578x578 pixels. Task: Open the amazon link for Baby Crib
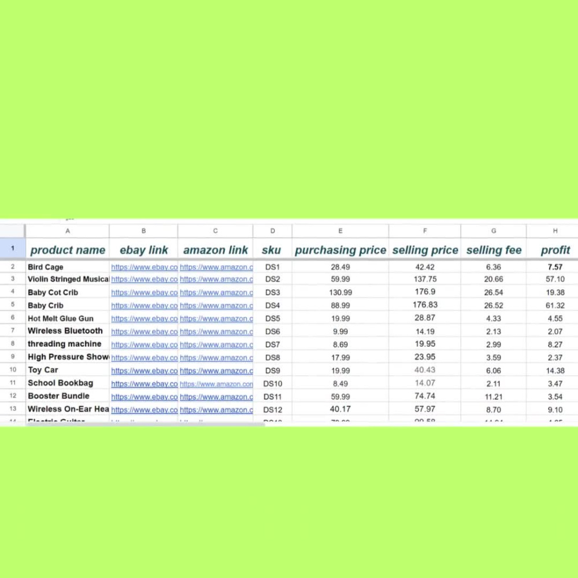(216, 306)
